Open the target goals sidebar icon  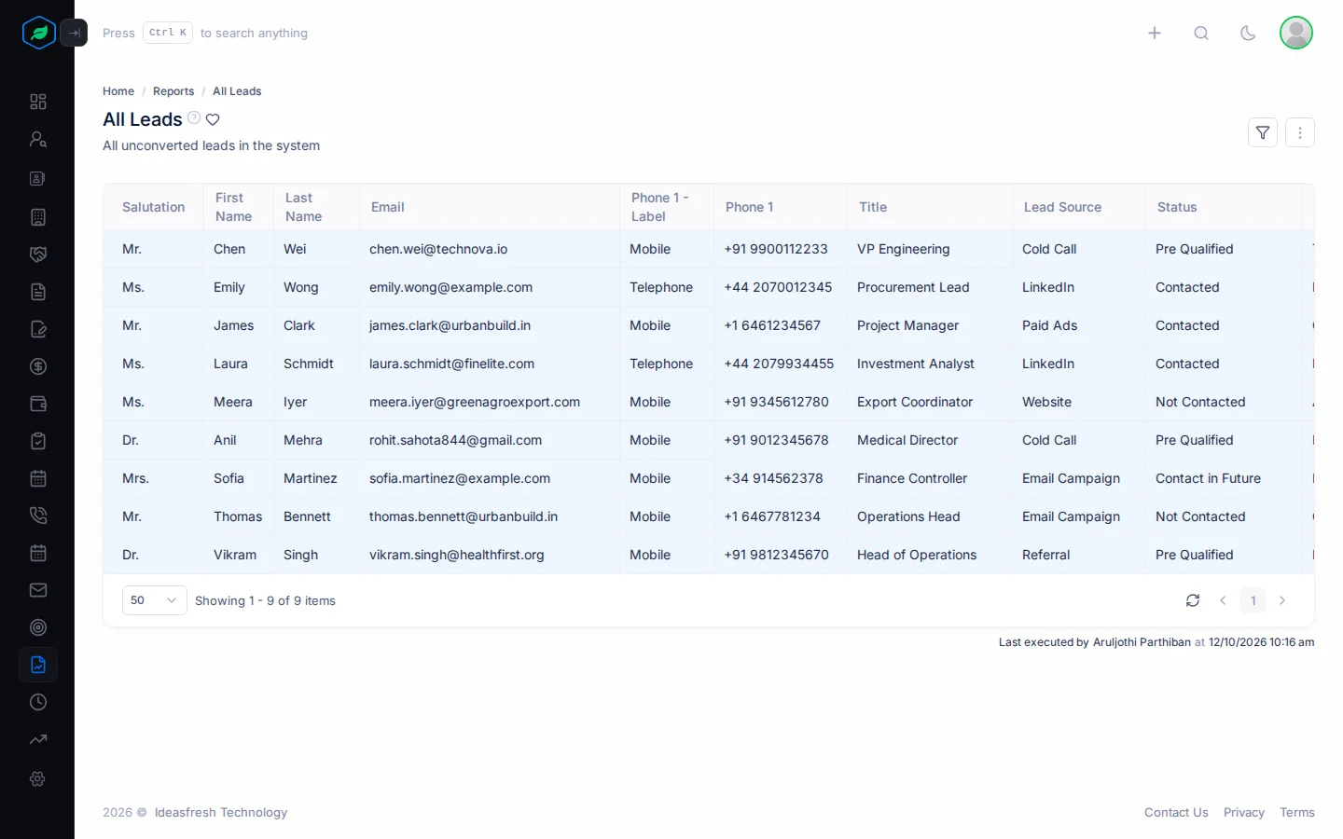coord(38,627)
